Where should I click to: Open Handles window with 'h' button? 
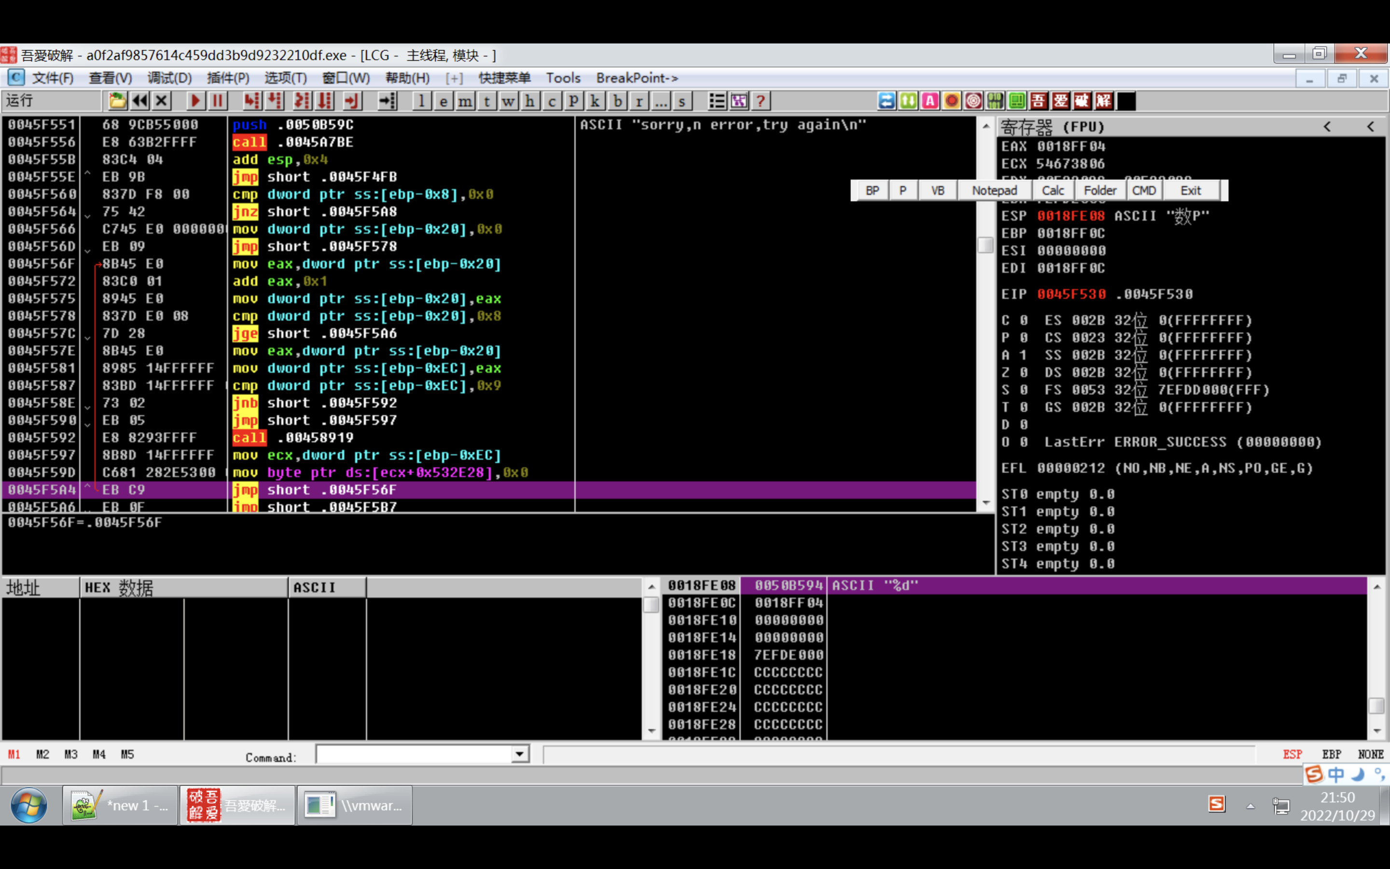(529, 101)
